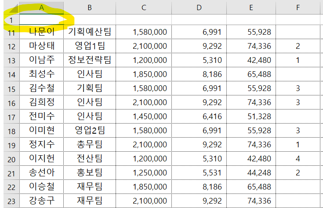This screenshot has width=323, height=208.
Task: Select the 영업1팀 cell
Action: [90, 46]
